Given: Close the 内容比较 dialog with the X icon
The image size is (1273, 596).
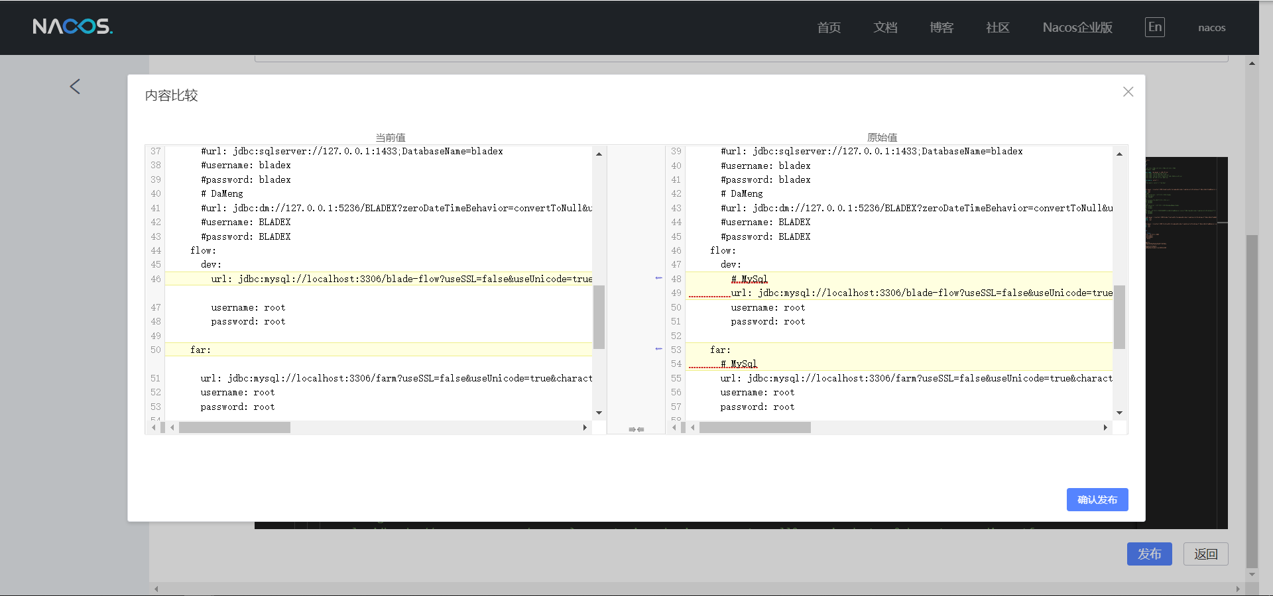Looking at the screenshot, I should tap(1127, 91).
